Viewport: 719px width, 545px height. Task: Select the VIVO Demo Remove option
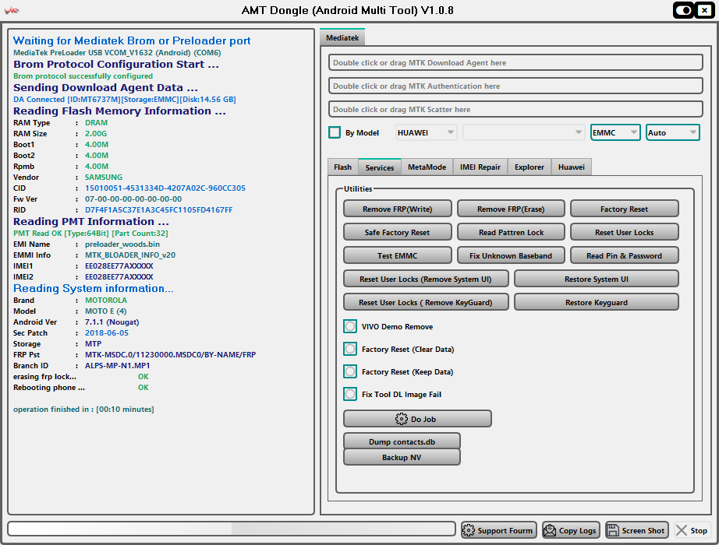(x=351, y=327)
